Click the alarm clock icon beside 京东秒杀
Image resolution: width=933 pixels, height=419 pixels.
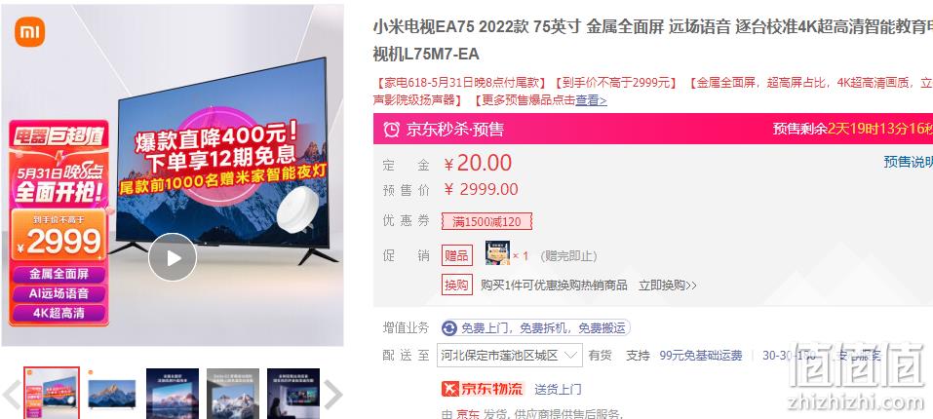click(x=392, y=129)
